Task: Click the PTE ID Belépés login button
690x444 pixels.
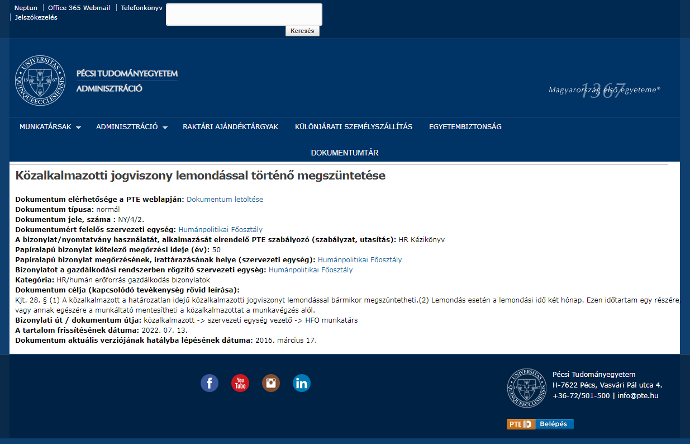Action: coord(540,424)
